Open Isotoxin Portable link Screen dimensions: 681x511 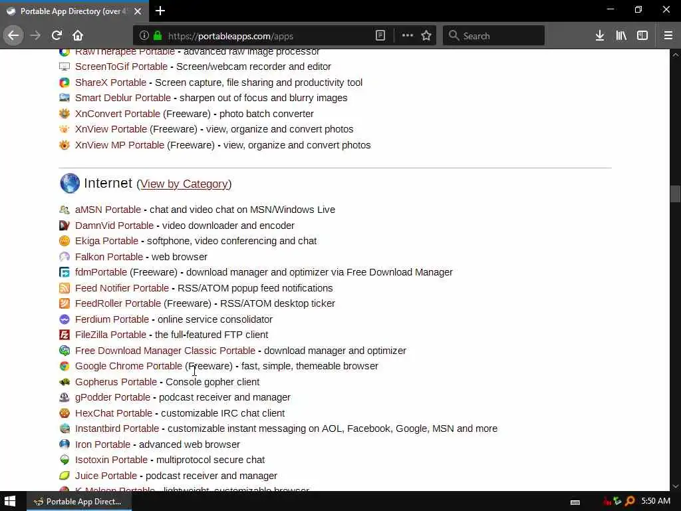pos(111,460)
